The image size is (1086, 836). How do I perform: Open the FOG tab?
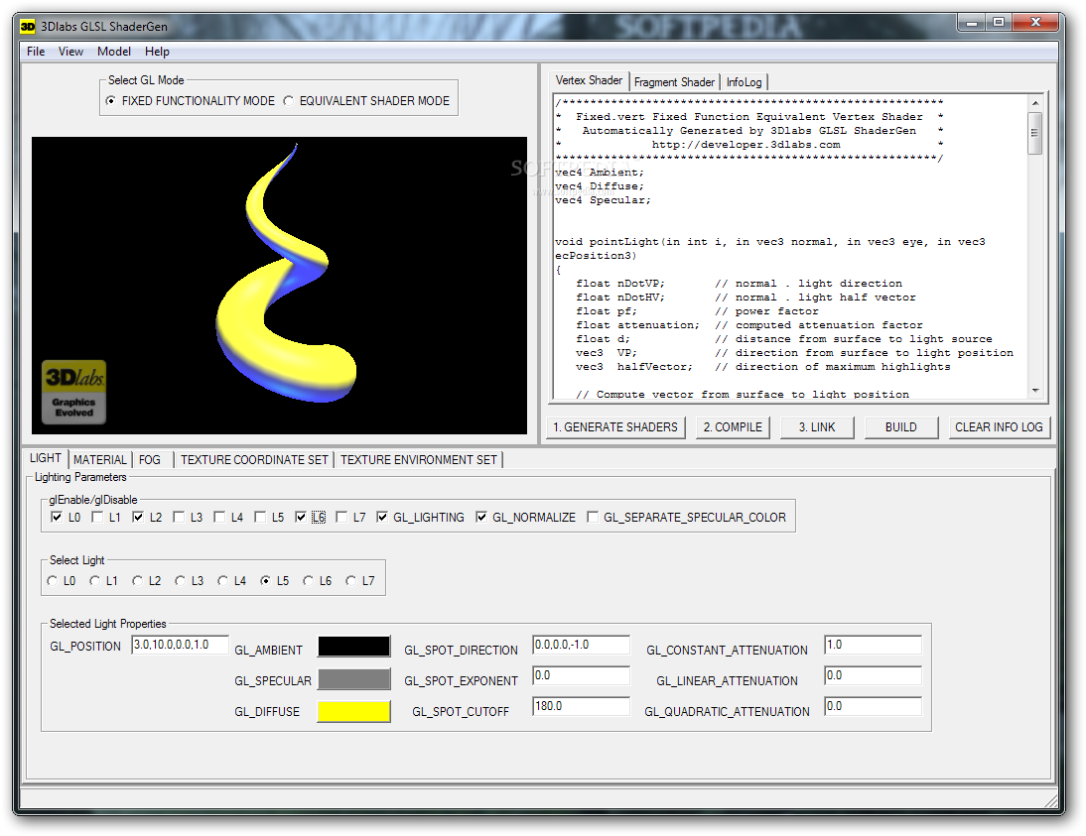pos(150,459)
